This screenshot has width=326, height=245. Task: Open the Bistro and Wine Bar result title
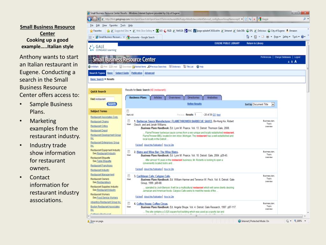pos(157,152)
